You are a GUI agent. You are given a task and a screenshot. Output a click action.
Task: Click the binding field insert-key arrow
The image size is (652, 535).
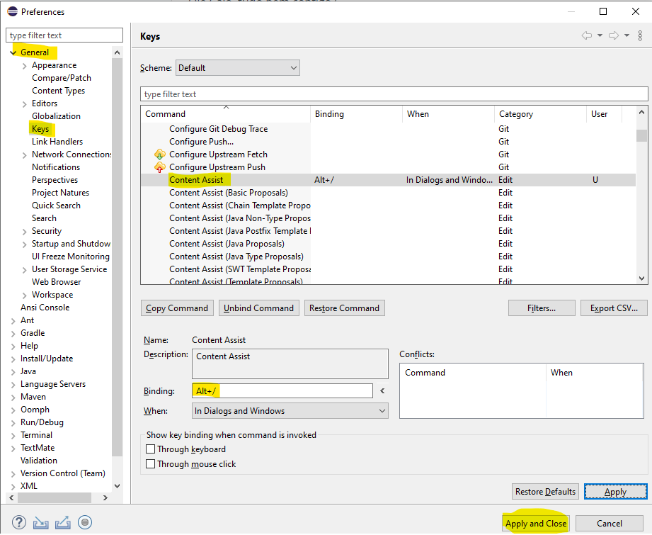pos(382,390)
